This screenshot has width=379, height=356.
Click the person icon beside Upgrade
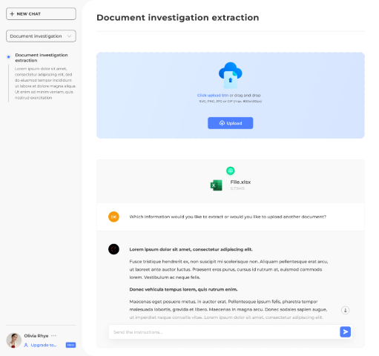pos(26,345)
